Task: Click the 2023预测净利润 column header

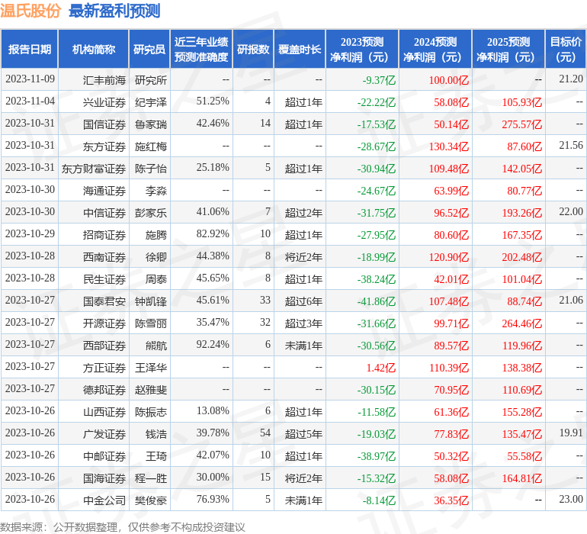Action: pyautogui.click(x=362, y=49)
